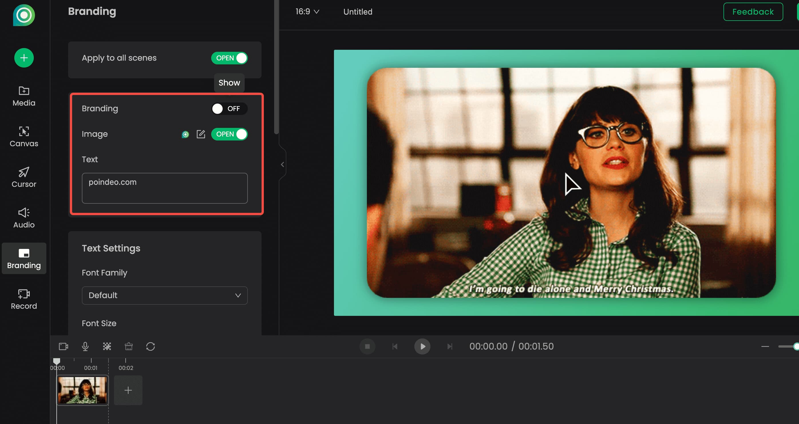Click the 00:01.50 total duration text
This screenshot has height=424, width=799.
pos(536,346)
